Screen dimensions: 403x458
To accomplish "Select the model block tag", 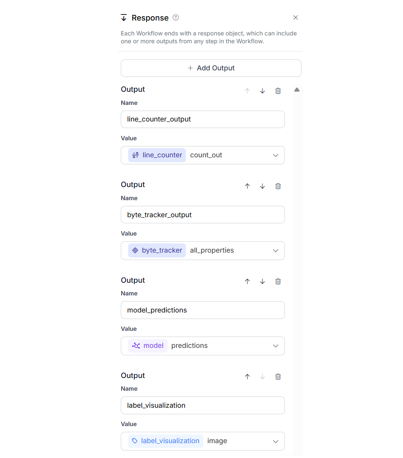I will (x=147, y=345).
